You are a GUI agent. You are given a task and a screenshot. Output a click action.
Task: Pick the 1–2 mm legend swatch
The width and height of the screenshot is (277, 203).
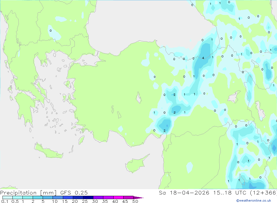coord(28,197)
